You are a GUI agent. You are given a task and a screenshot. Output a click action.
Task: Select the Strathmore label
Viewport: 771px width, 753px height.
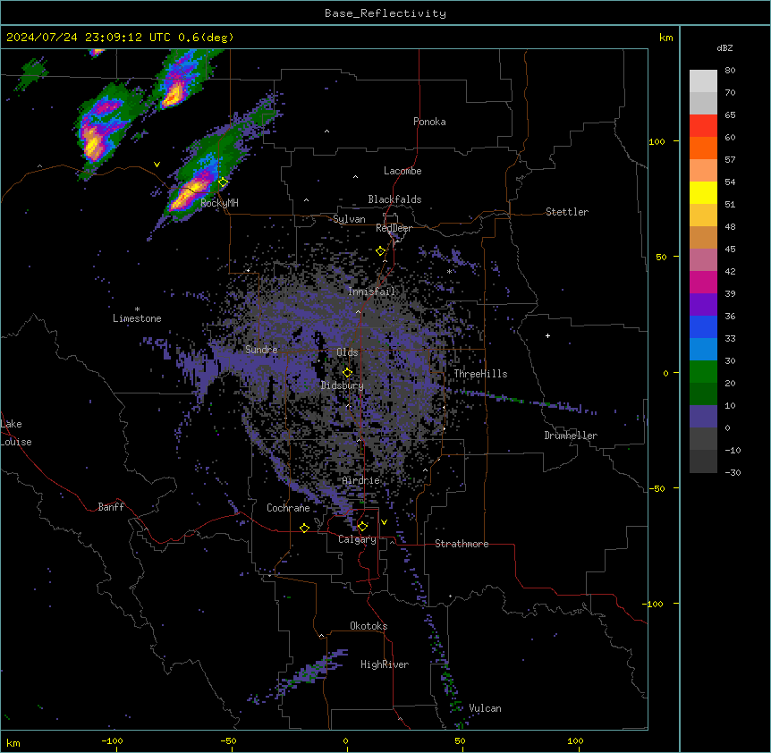[462, 544]
